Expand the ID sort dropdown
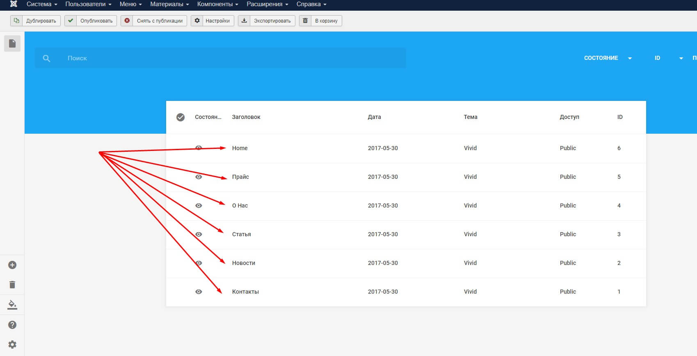The height and width of the screenshot is (356, 697). 669,58
